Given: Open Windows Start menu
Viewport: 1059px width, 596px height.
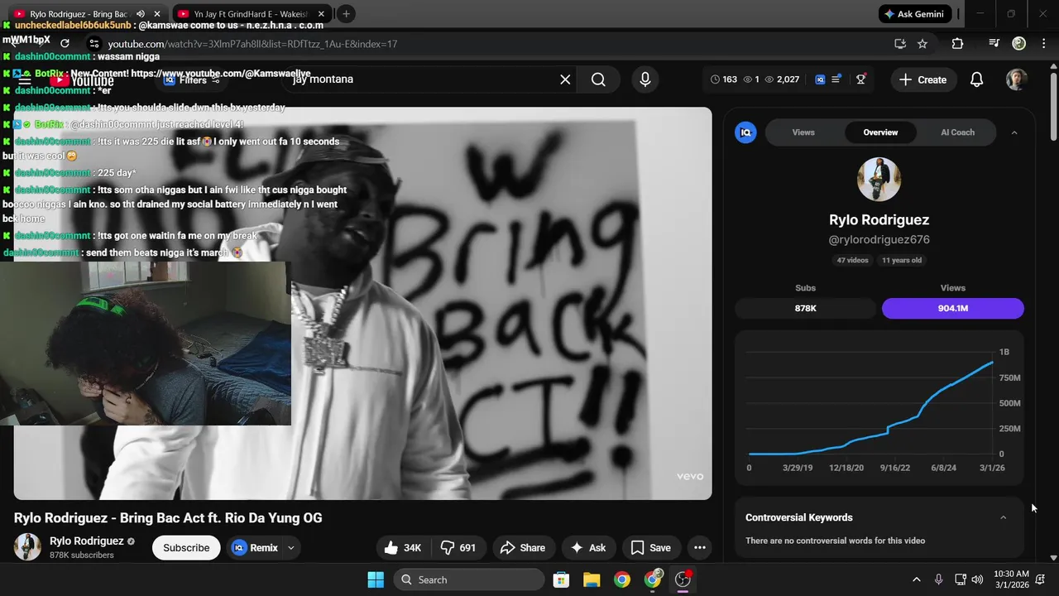Looking at the screenshot, I should [x=376, y=579].
